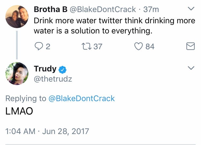Retweet Brotha B's tweet
The image size is (201, 145).
pyautogui.click(x=87, y=47)
